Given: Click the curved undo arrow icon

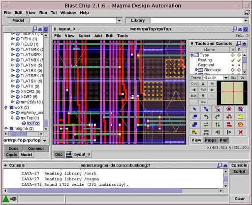Looking at the screenshot, I should (x=206, y=117).
